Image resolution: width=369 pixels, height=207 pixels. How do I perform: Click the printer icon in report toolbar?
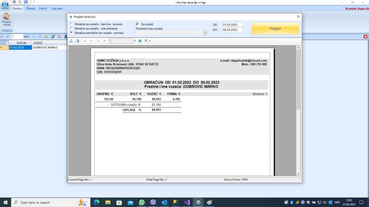(77, 41)
